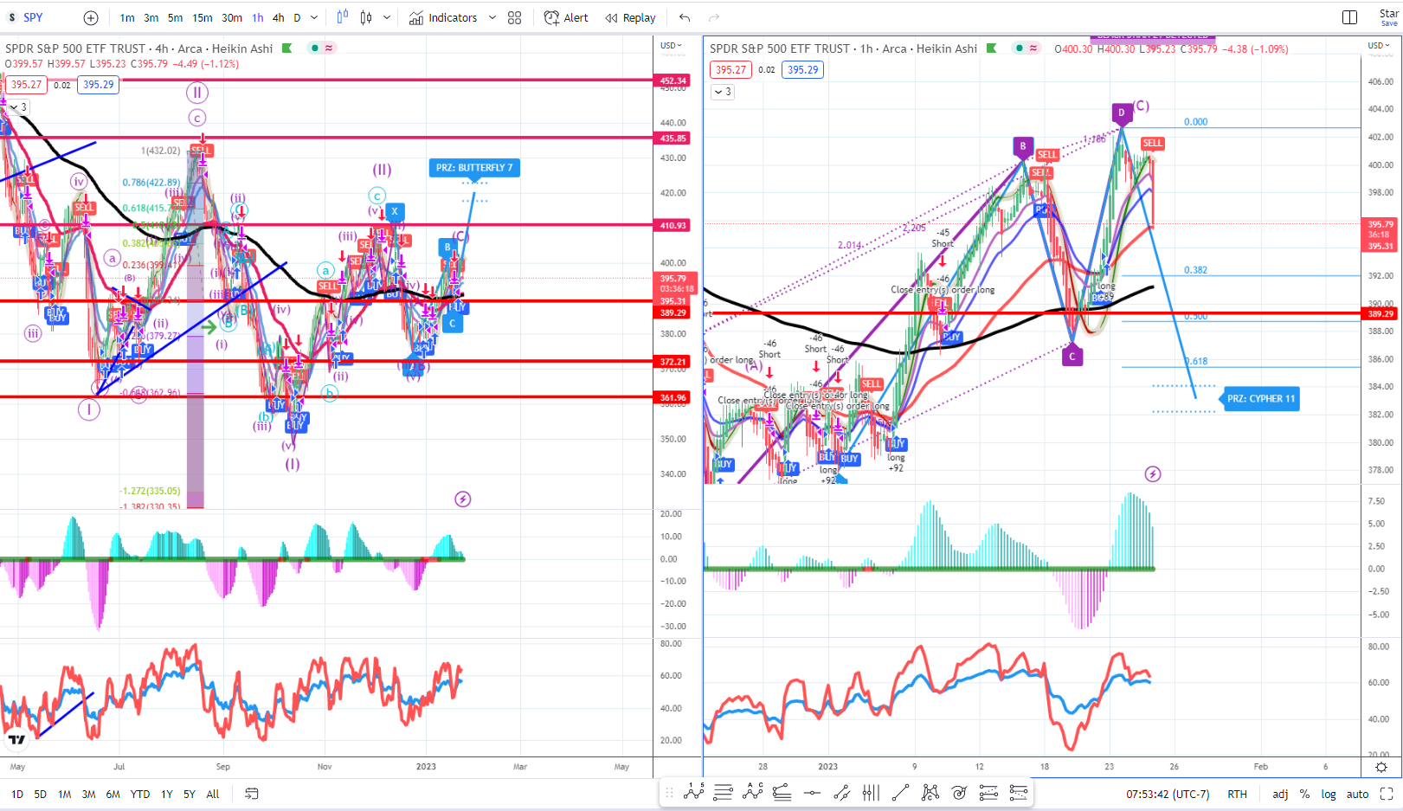Select the 30m timeframe
This screenshot has width=1403, height=811.
click(232, 17)
